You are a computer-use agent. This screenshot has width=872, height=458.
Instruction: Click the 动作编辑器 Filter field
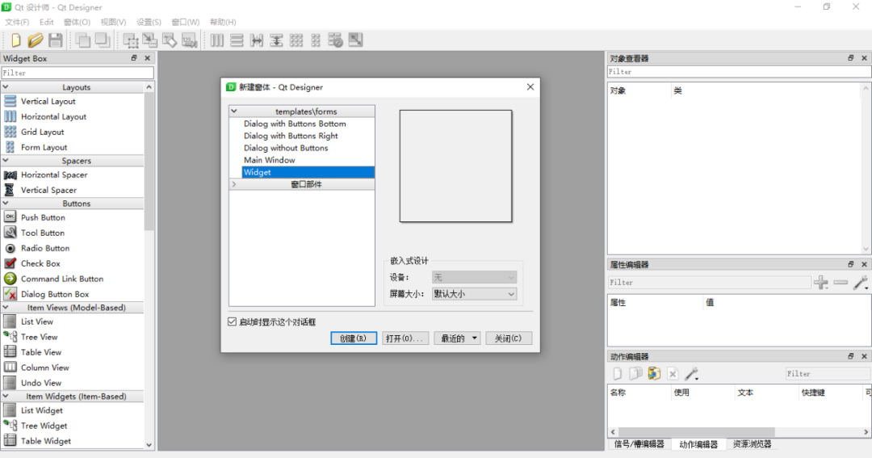pos(828,373)
